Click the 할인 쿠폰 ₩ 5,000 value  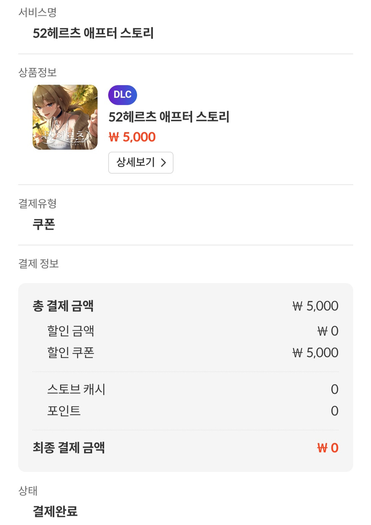315,353
